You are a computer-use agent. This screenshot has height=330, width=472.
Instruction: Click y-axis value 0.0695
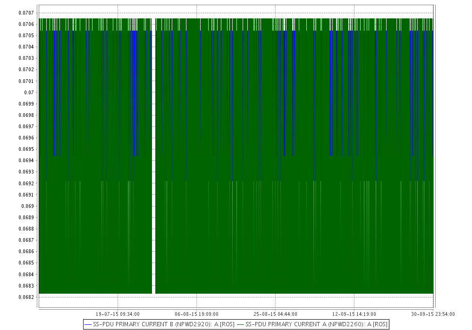(x=26, y=149)
